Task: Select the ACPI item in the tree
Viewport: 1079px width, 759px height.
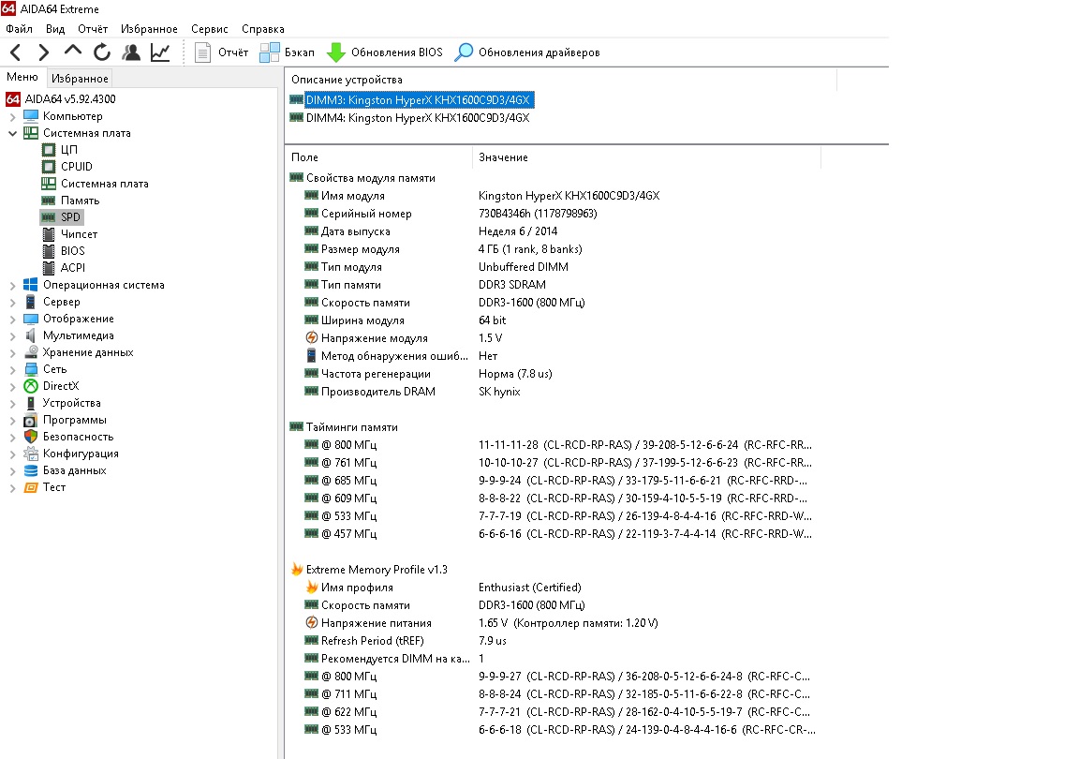Action: [x=72, y=268]
